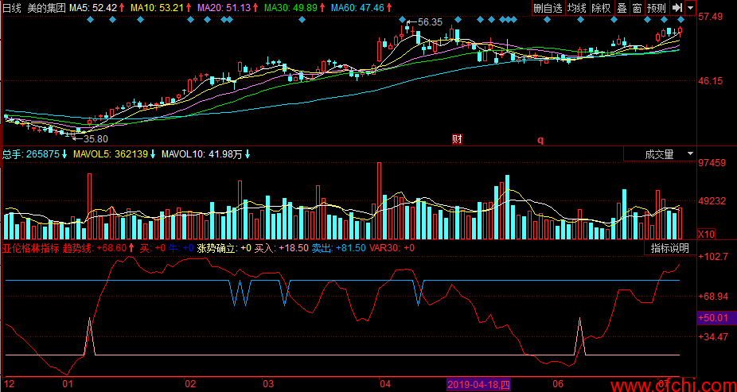737x392 pixels.
Task: Toggle the 均线 moving average display
Action: point(577,7)
